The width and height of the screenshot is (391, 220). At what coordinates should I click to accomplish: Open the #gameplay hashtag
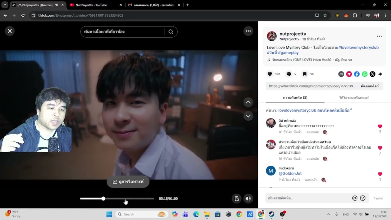(x=288, y=53)
